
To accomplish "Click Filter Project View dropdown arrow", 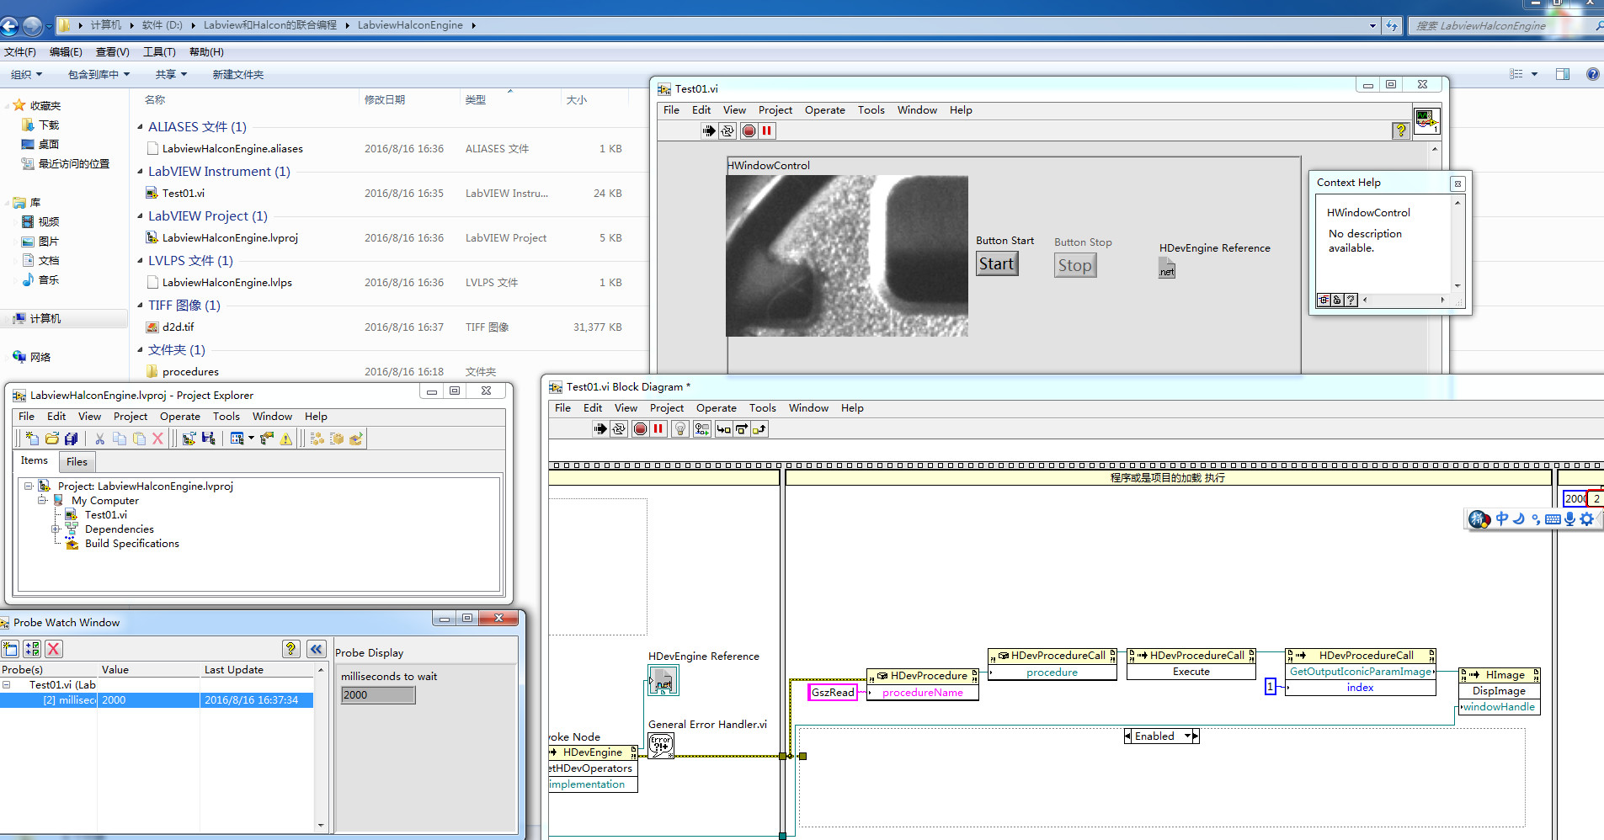I will pyautogui.click(x=251, y=439).
